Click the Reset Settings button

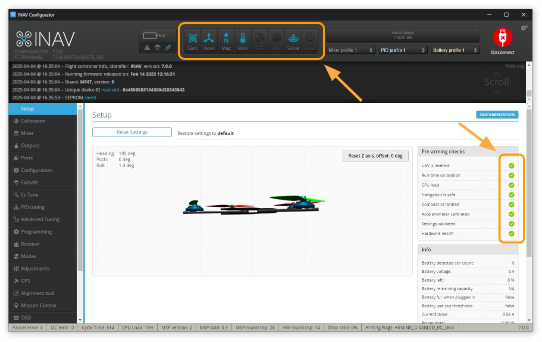(132, 132)
